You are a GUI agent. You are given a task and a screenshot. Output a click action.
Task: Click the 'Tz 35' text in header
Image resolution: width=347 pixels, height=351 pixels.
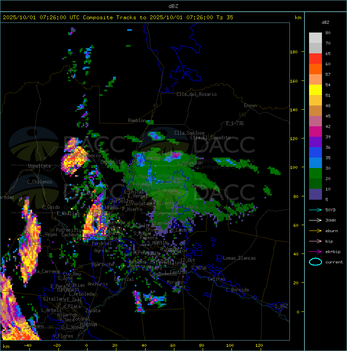[225, 18]
